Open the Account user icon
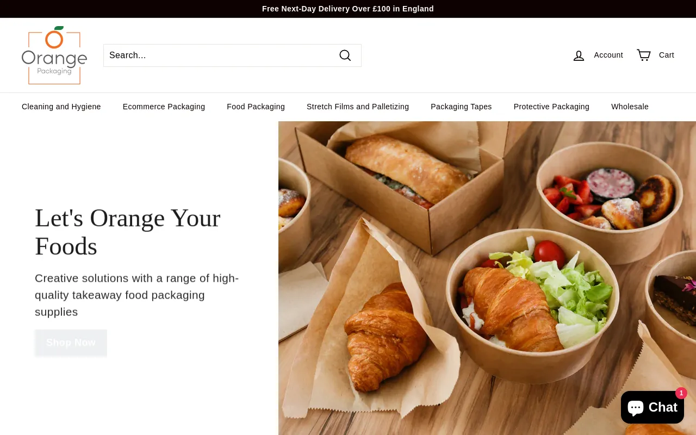696x435 pixels. [579, 55]
